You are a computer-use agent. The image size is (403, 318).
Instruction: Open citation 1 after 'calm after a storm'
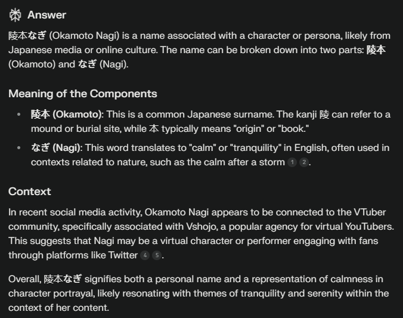click(292, 162)
